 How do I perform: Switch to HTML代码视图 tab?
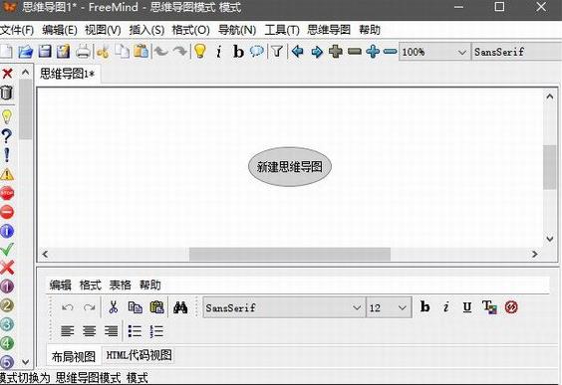[139, 355]
